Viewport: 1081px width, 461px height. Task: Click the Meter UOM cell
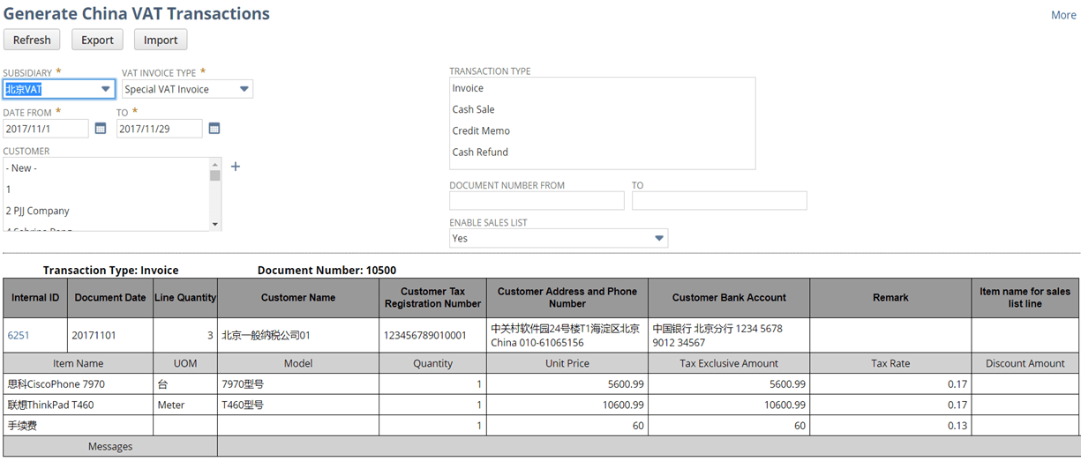[185, 405]
